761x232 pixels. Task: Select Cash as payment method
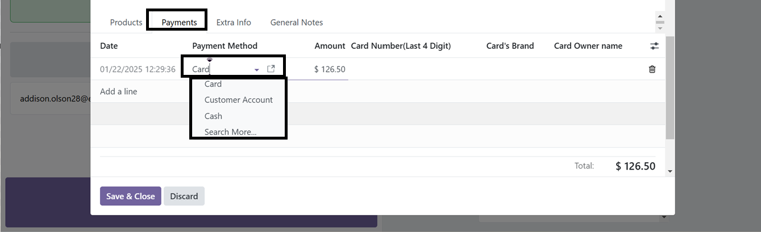[213, 116]
